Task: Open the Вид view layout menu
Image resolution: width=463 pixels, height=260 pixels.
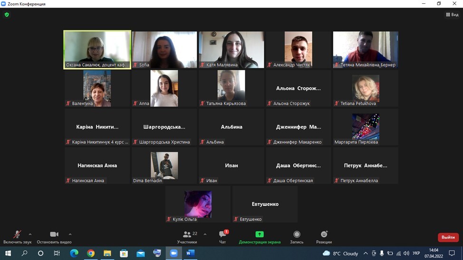Action: pos(452,14)
